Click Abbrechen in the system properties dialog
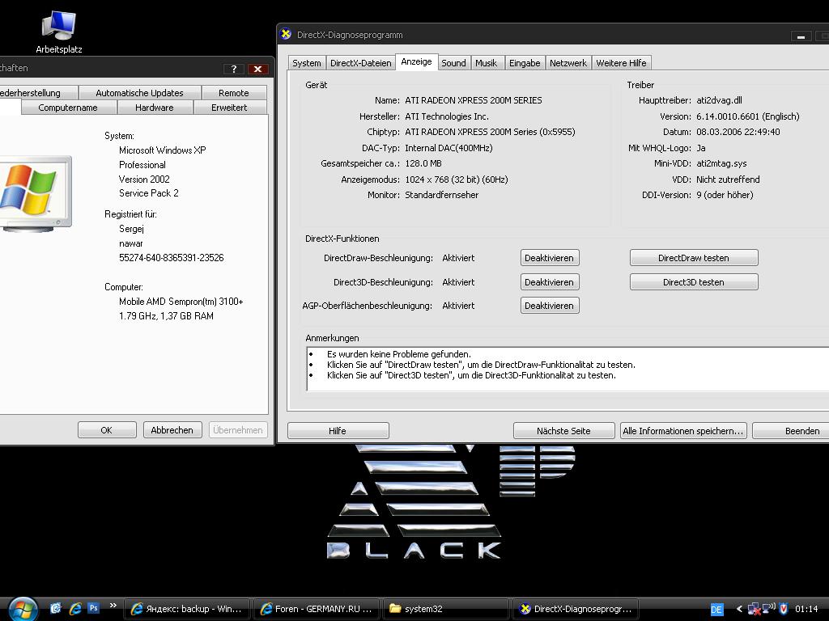This screenshot has width=829, height=621. coord(172,430)
